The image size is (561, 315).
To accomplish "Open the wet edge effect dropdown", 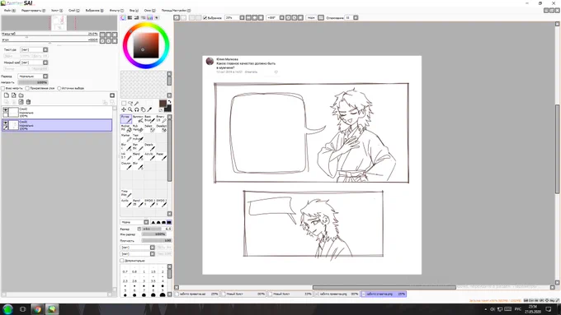I will pos(34,63).
